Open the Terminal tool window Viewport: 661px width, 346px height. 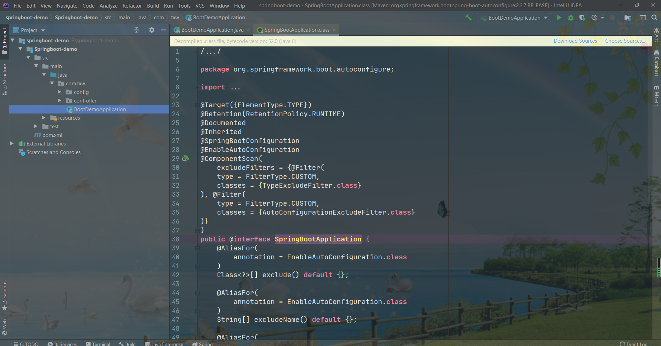click(98, 344)
